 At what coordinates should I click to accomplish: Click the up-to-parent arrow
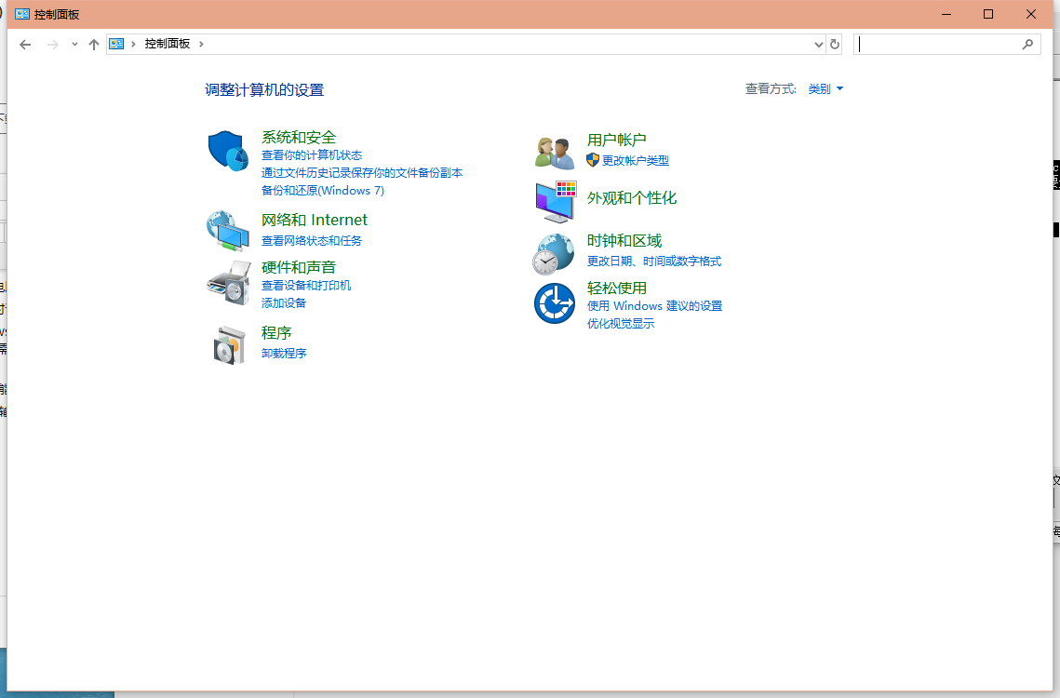coord(93,44)
